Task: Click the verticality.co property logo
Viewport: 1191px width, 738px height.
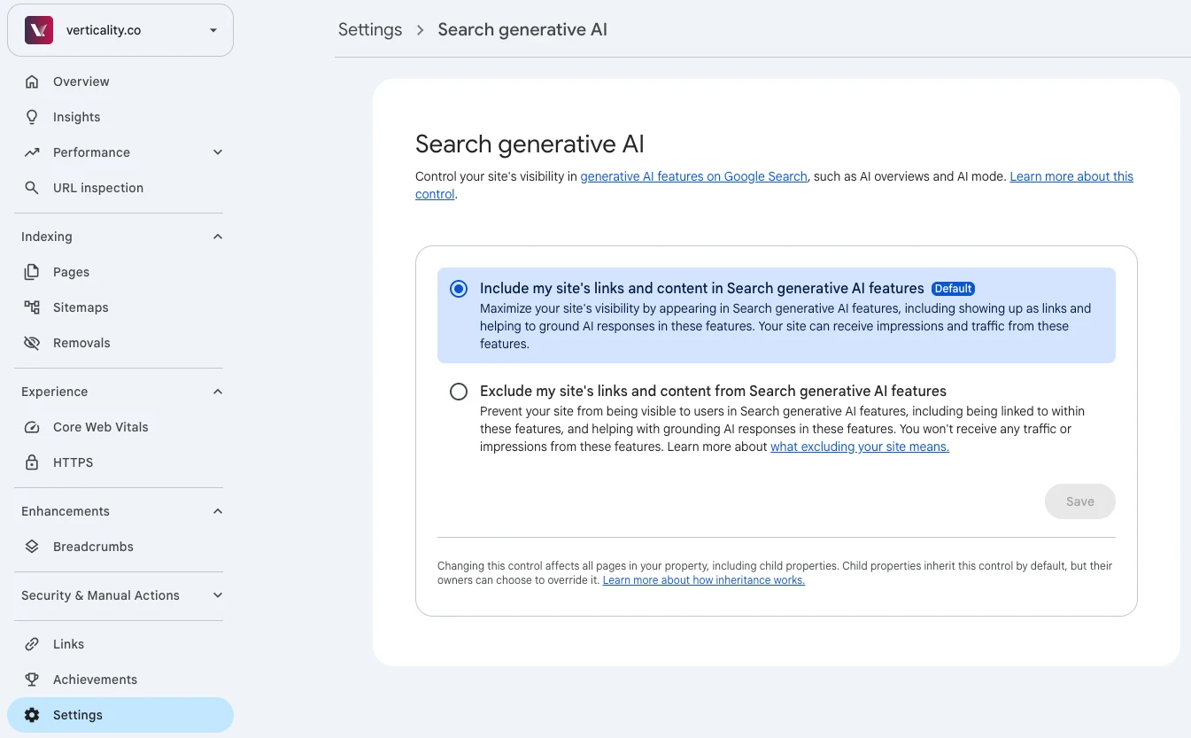Action: click(39, 30)
